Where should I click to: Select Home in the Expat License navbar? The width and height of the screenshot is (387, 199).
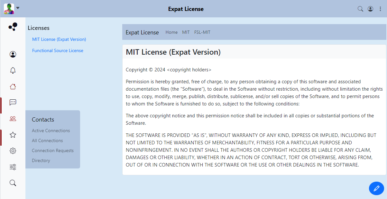(x=171, y=32)
